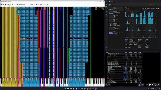
Task: Click the skip-forward button in MIDI toolbar
Action: tap(12, 4)
